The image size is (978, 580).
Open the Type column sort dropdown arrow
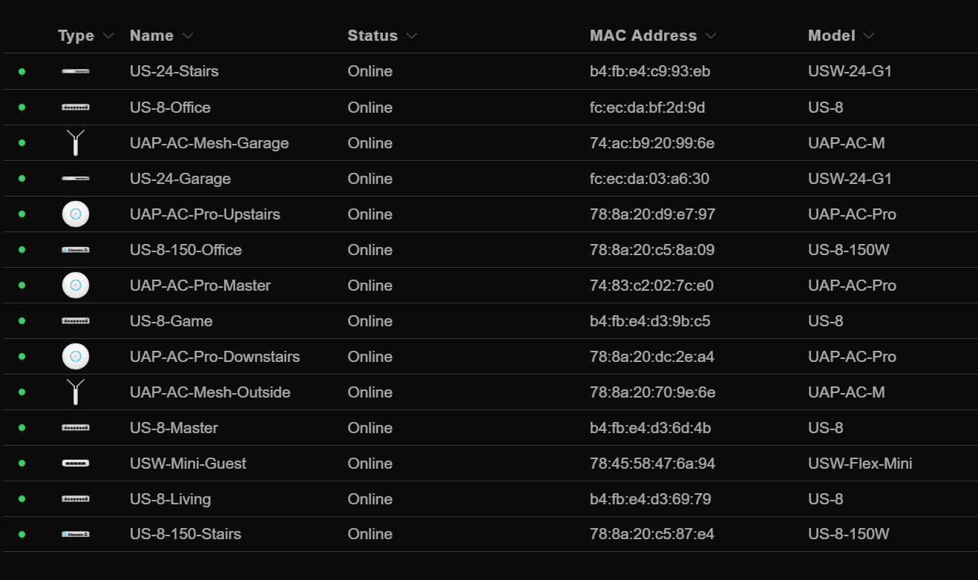(x=108, y=36)
